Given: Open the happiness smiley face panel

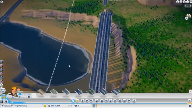Looking at the screenshot, I should [x=45, y=106].
